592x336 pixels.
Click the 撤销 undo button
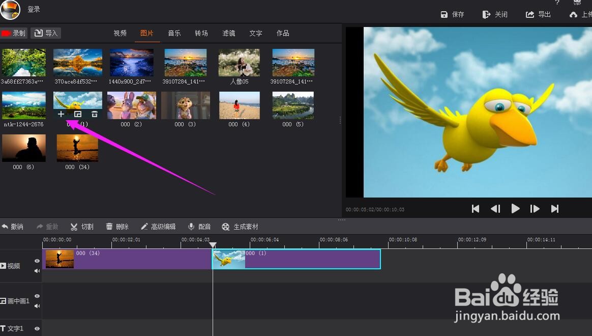[12, 227]
